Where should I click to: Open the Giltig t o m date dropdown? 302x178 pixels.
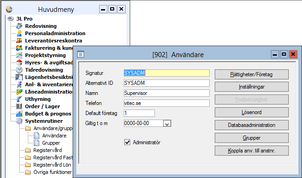[x=167, y=124]
